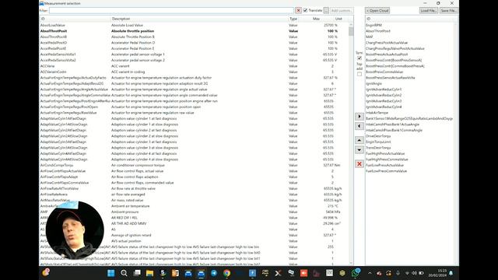
Task: Click the measurement list vertical scrollbar thumb
Action: (x=351, y=32)
